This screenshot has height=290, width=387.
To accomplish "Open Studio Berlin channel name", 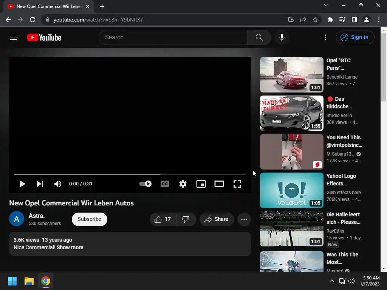I will (339, 116).
